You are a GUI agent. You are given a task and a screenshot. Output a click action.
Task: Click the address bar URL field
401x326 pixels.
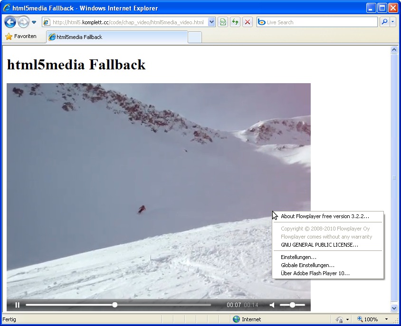pos(127,22)
